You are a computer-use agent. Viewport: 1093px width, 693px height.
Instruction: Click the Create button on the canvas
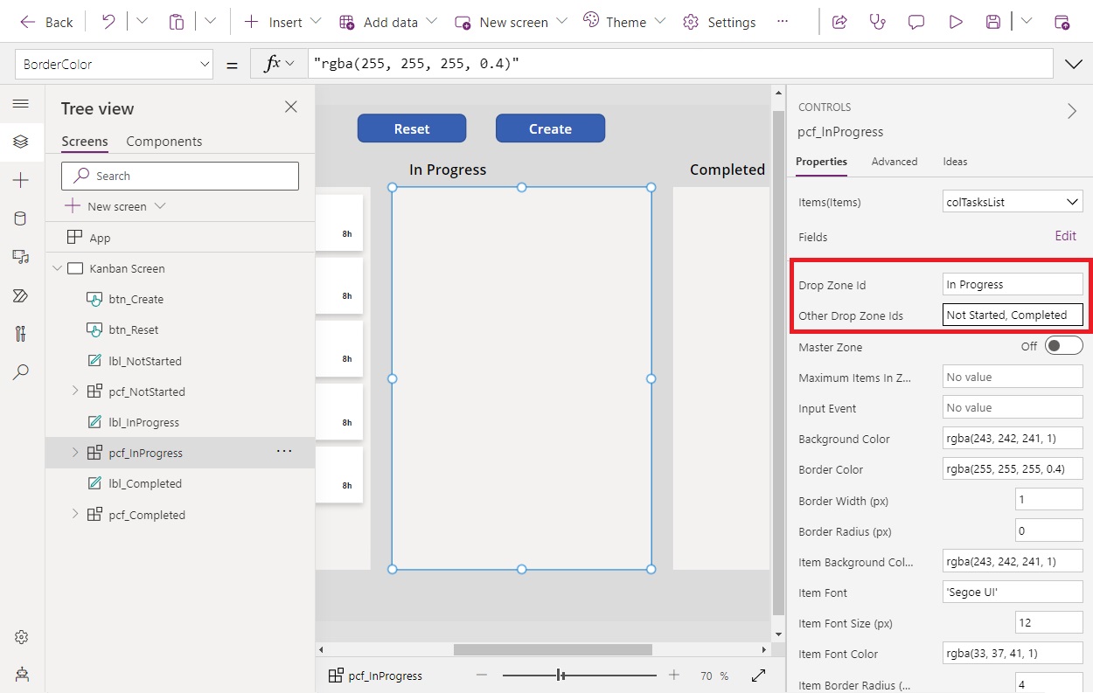point(550,128)
